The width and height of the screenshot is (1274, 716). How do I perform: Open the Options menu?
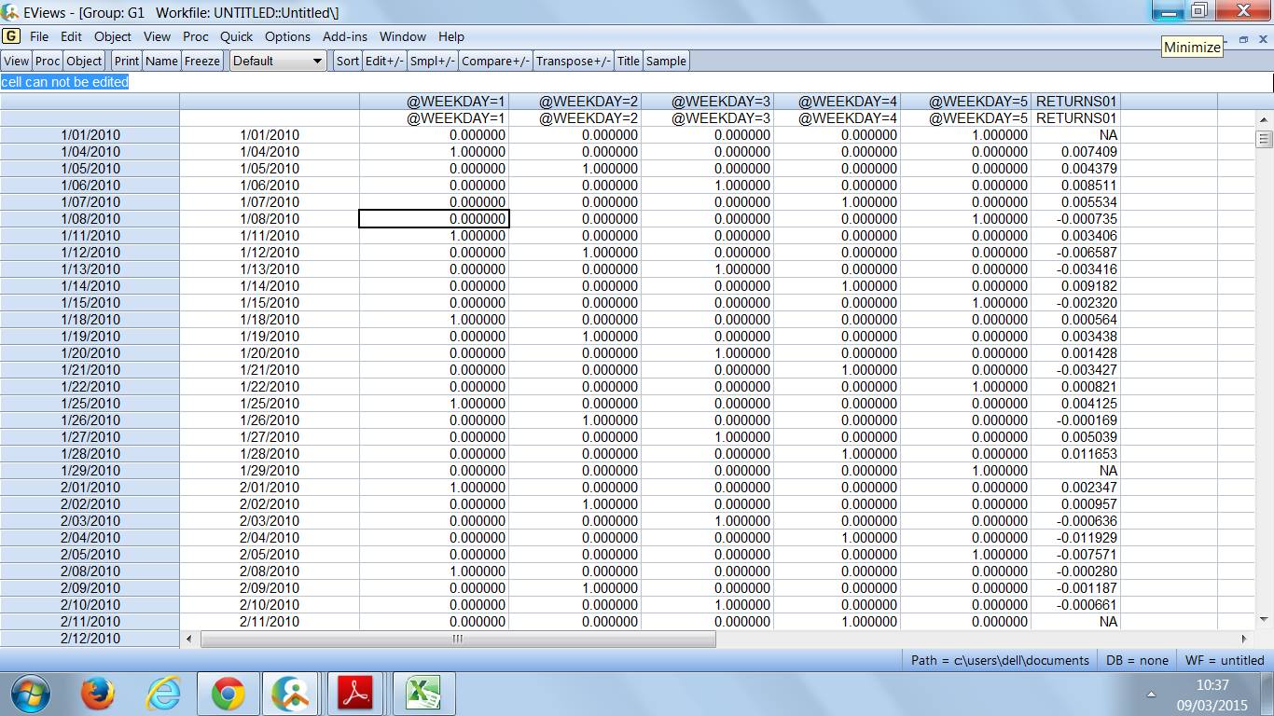click(x=287, y=36)
